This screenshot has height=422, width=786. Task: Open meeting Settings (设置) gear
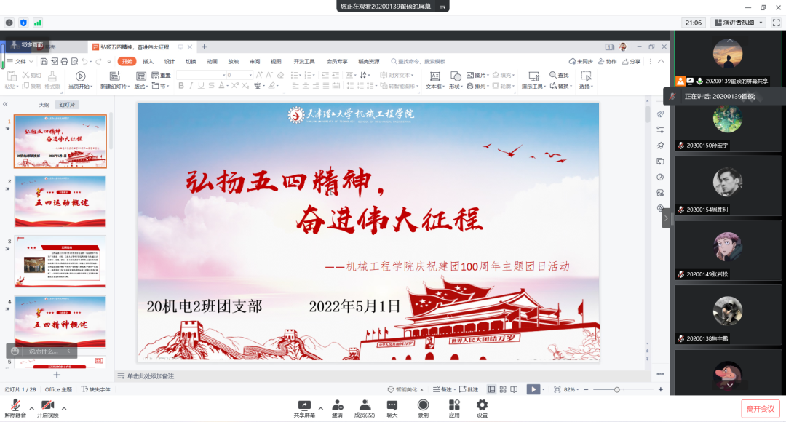(482, 405)
